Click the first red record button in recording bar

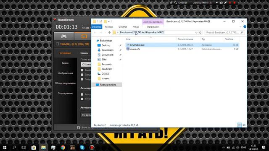pos(230,3)
